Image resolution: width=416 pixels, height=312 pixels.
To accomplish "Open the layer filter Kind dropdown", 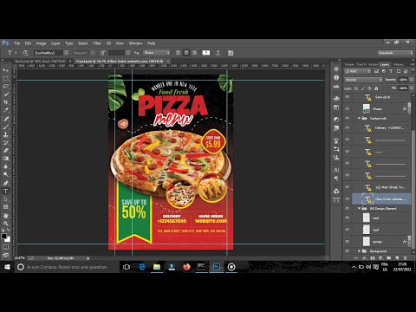I will tap(357, 71).
